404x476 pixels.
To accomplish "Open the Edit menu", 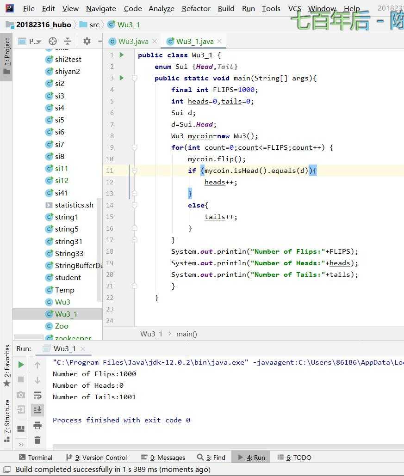I will [x=48, y=8].
